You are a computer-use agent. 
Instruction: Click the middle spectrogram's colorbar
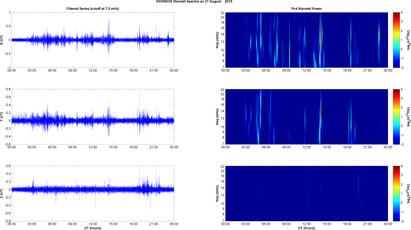point(396,117)
